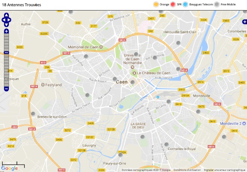Image resolution: width=247 pixels, height=172 pixels.
Task: Toggle the Free Mobile legend circle
Action: tap(217, 4)
